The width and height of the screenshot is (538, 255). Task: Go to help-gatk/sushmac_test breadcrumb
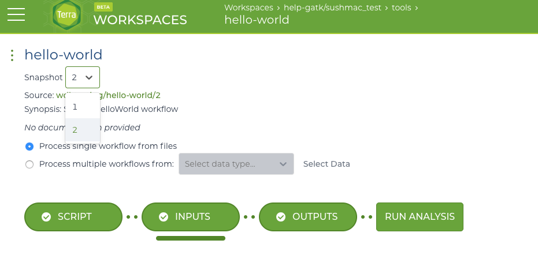[x=332, y=7]
